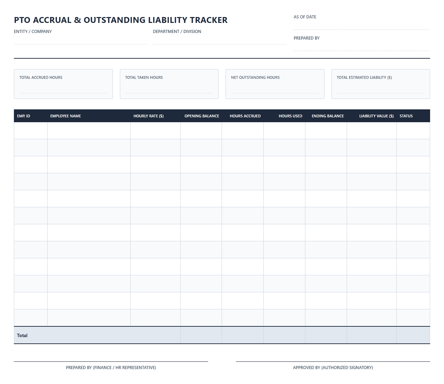The image size is (444, 384).
Task: Click the Total Estimated Liability ($) box
Action: pos(381,84)
